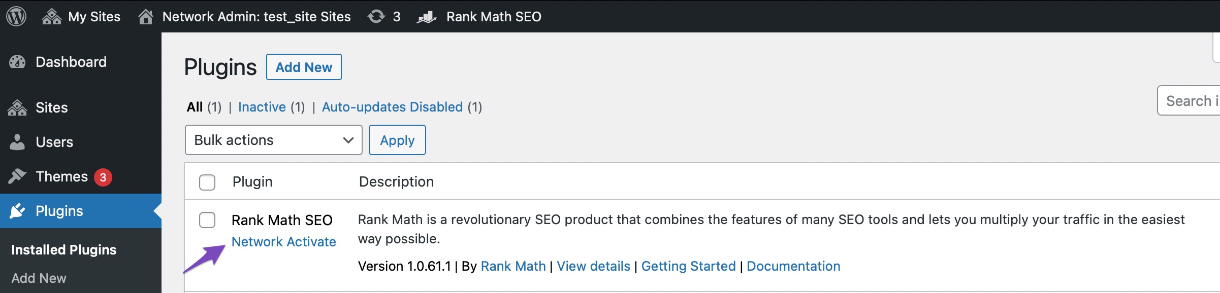Focus the plugin search field
The width and height of the screenshot is (1220, 293).
coord(1190,101)
